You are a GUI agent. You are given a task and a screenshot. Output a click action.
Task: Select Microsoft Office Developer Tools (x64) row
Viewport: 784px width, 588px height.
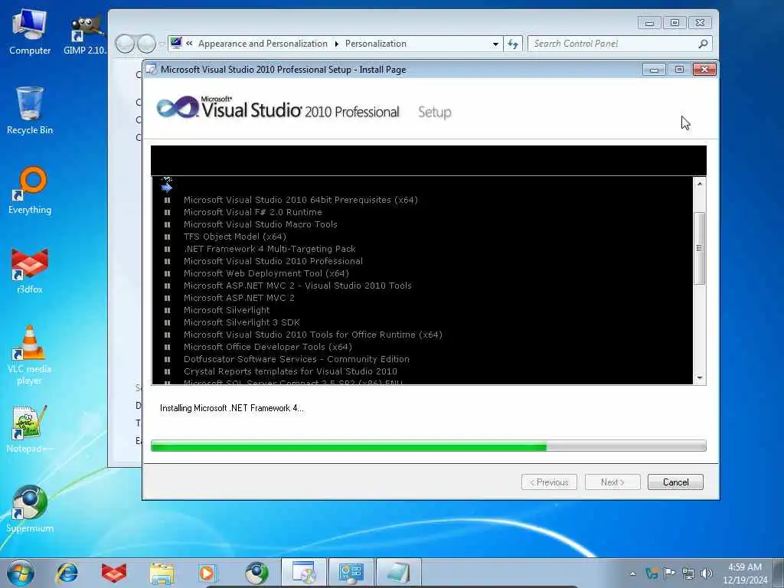pos(267,347)
